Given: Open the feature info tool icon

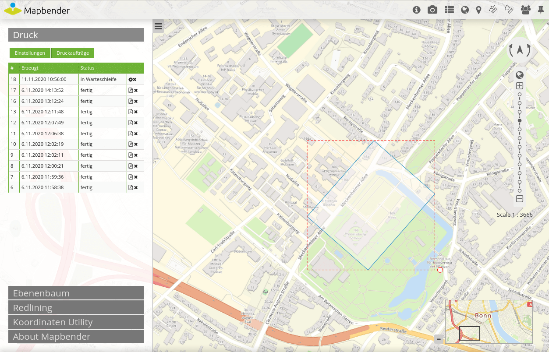Looking at the screenshot, I should 417,10.
